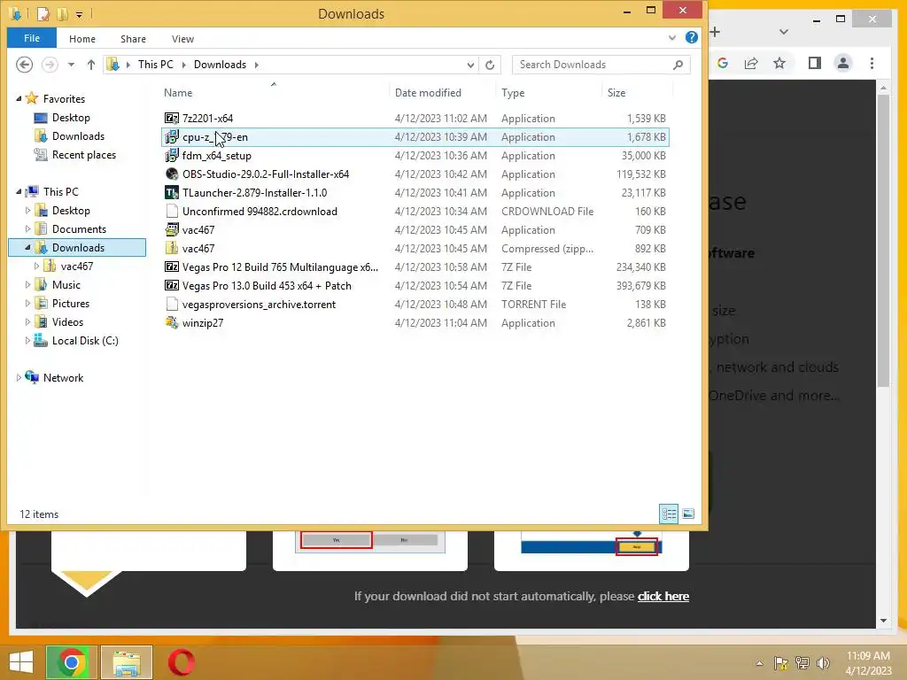Refresh the Downloads folder view
Screen dimensions: 907x680
[x=490, y=65]
